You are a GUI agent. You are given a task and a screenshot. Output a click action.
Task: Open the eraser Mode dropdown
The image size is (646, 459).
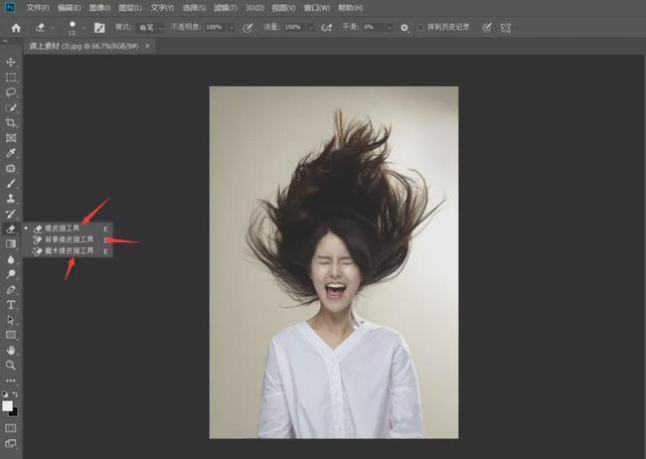pos(150,28)
